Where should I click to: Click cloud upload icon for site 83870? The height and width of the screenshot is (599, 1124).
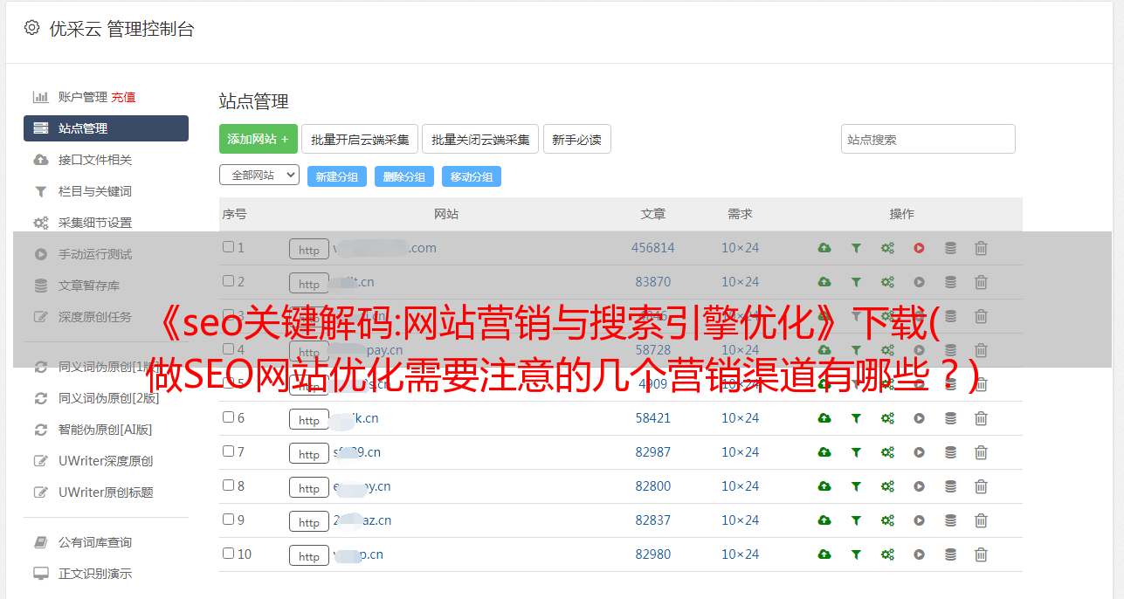(824, 282)
